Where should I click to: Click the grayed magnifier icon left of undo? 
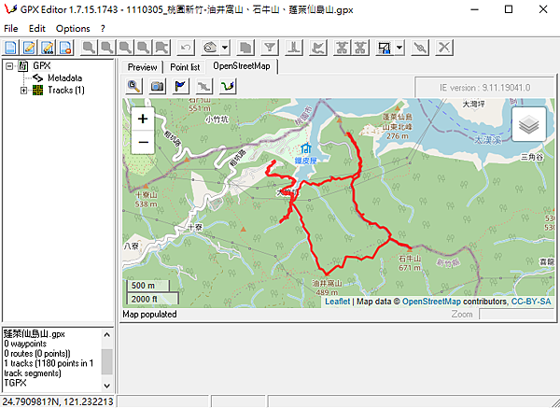pyautogui.click(x=161, y=48)
